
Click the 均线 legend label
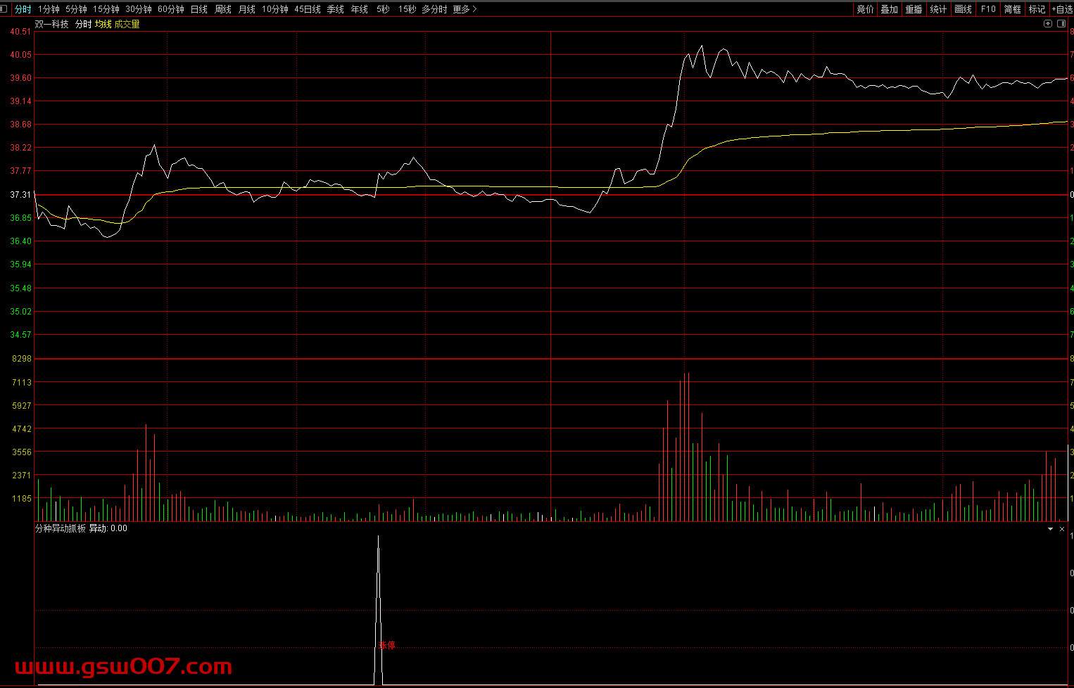click(103, 24)
